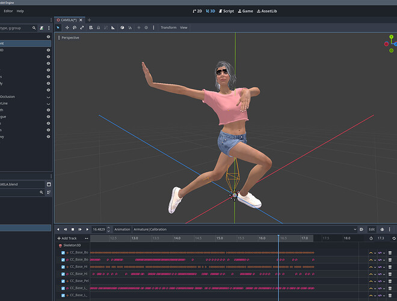Open the sun and environment settings dots
This screenshot has height=301, width=397.
[x=153, y=28]
